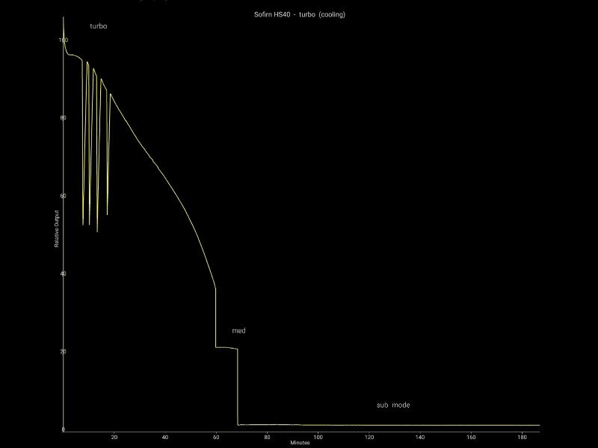Screen dimensions: 598x448
Task: Click the "80" tick label on the Minutes axis
Action: pyautogui.click(x=268, y=437)
